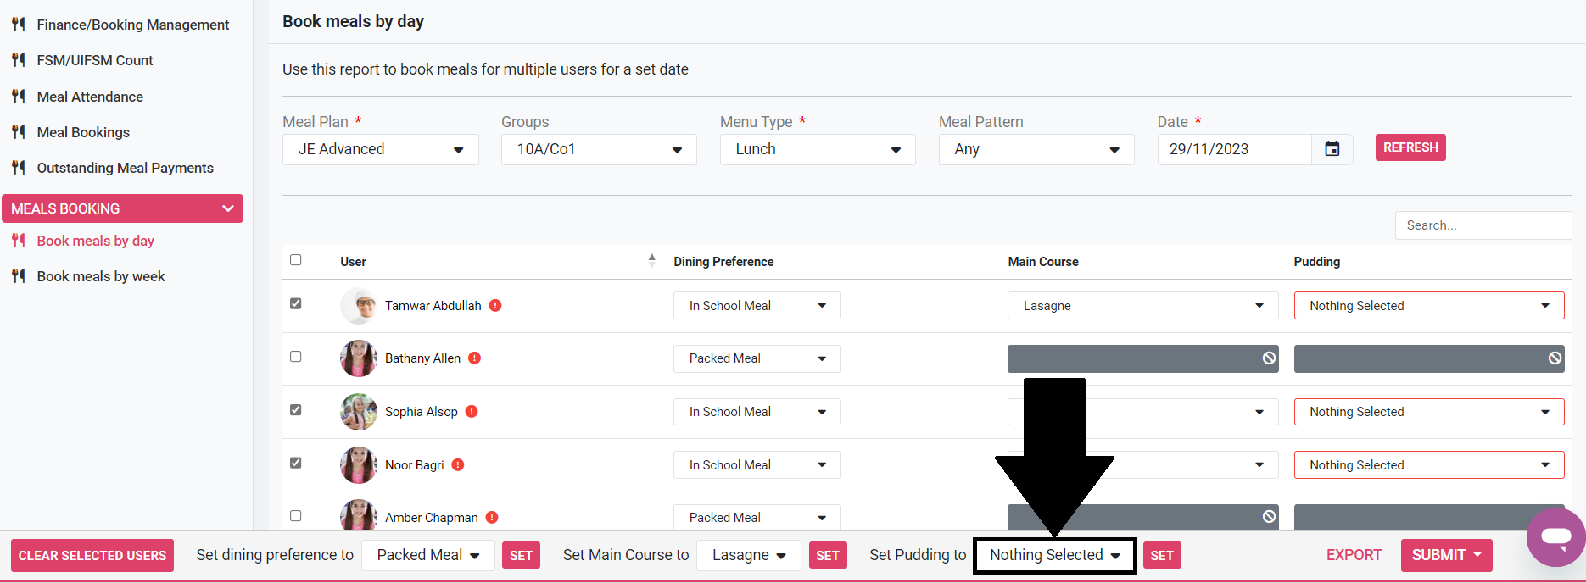Go to Meal Attendance in sidebar
Viewport: 1586px width, 583px height.
click(x=90, y=97)
